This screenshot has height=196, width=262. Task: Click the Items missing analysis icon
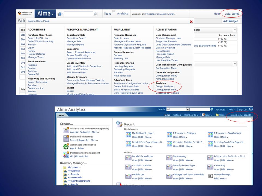tap(169, 158)
